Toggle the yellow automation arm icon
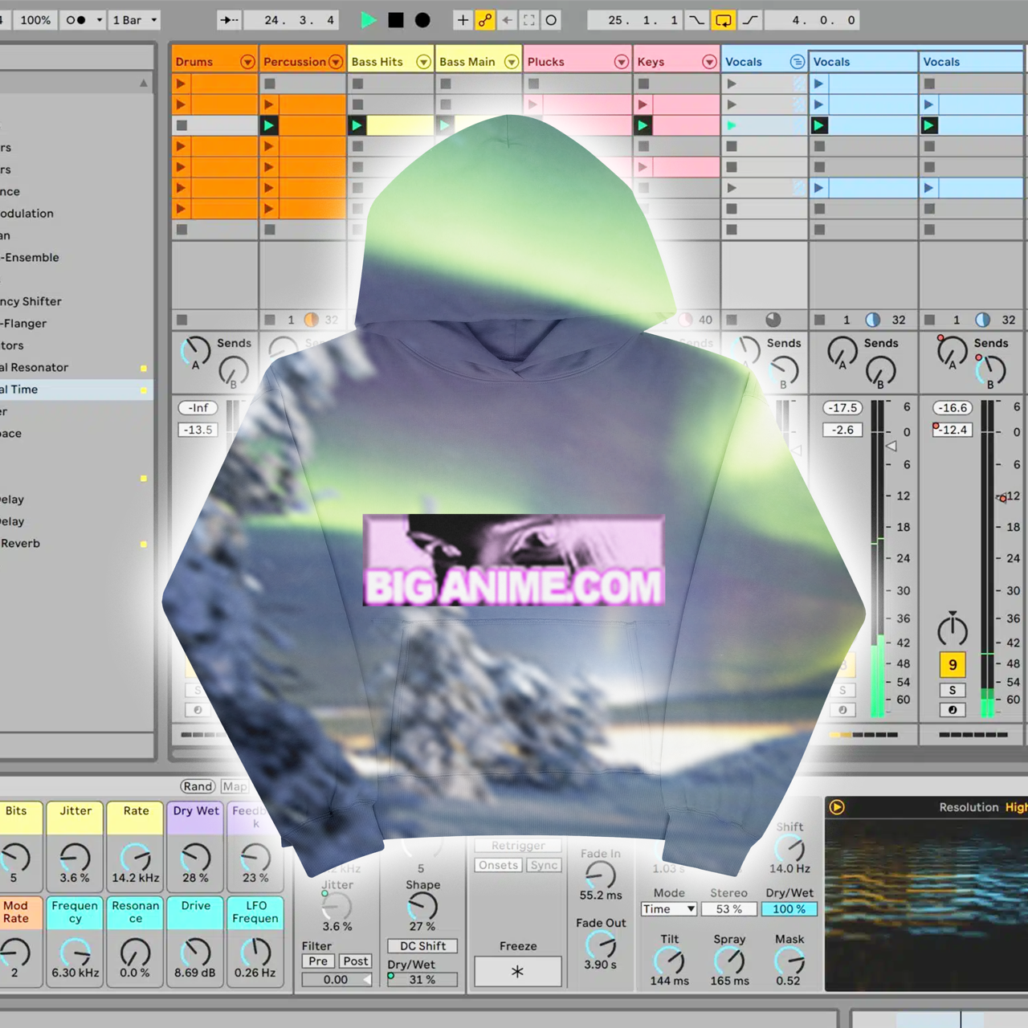The width and height of the screenshot is (1028, 1028). (485, 20)
